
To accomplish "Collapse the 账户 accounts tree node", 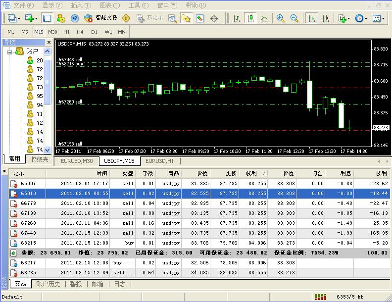I will click(x=9, y=51).
